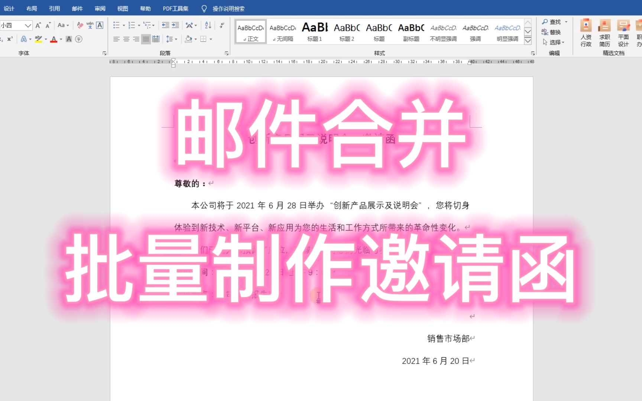642x401 pixels.
Task: Apply numbered list formatting
Action: (x=132, y=25)
